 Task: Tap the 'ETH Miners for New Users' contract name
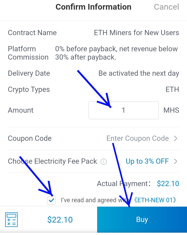point(136,33)
